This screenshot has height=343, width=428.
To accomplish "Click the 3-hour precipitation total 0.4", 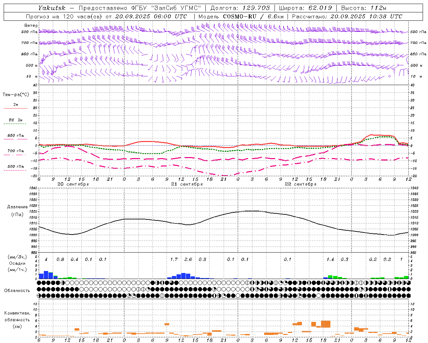I will click(x=74, y=260).
